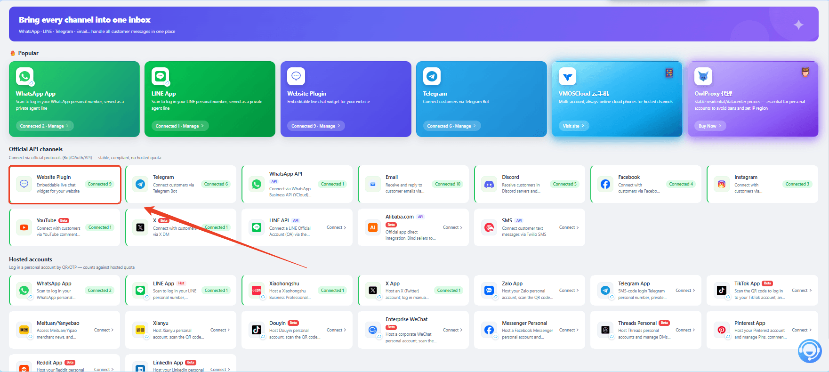Click the Xianyu yellow icon
829x372 pixels.
[x=140, y=330]
